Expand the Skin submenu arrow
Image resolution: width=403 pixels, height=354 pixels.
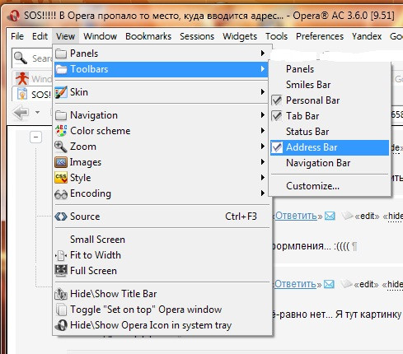tap(263, 92)
